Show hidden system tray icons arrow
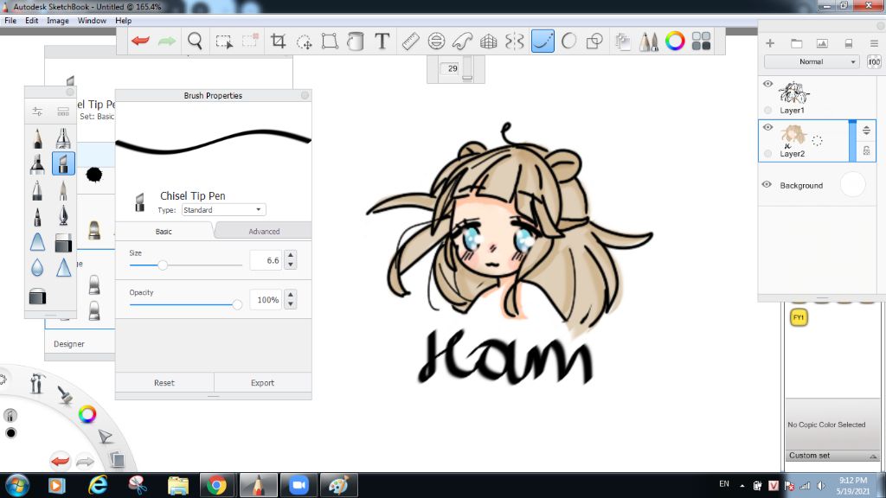The height and width of the screenshot is (498, 886). pyautogui.click(x=742, y=486)
